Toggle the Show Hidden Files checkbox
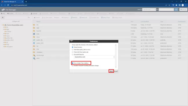 pos(73,63)
